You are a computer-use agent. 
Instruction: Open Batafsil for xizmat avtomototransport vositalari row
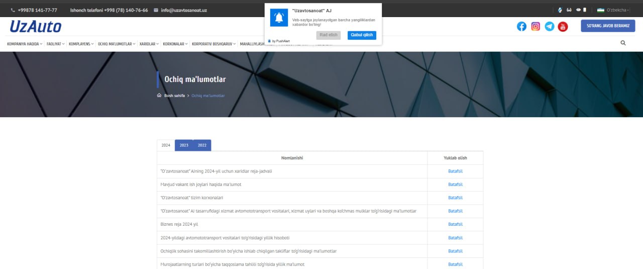(455, 211)
